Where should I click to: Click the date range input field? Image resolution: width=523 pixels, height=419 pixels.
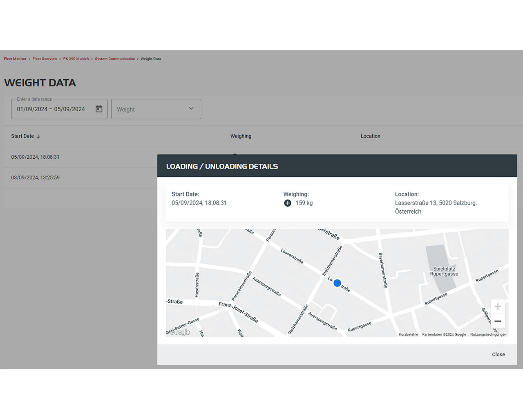51,109
